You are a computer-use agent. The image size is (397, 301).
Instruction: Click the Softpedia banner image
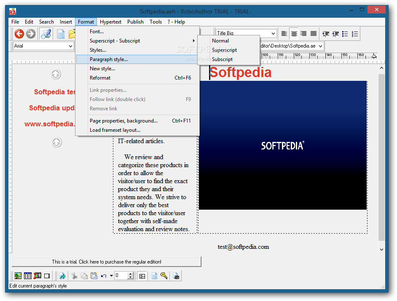(x=283, y=145)
